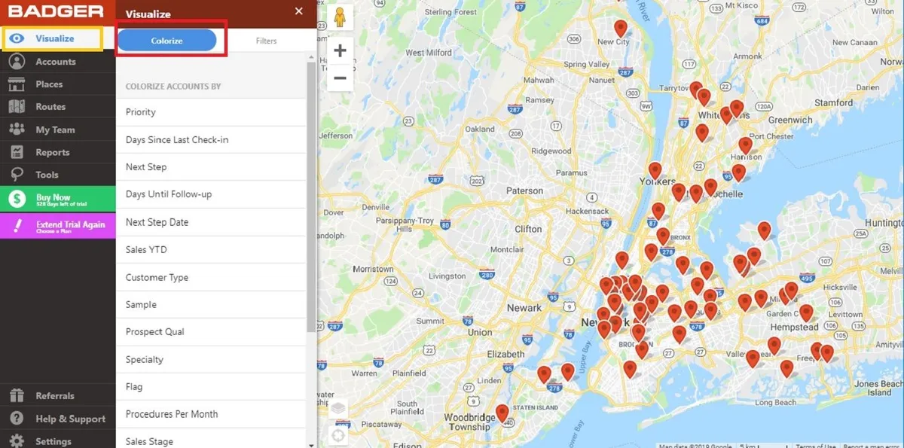Switch to the Filters tab
Screen dimensions: 904x448
[266, 41]
